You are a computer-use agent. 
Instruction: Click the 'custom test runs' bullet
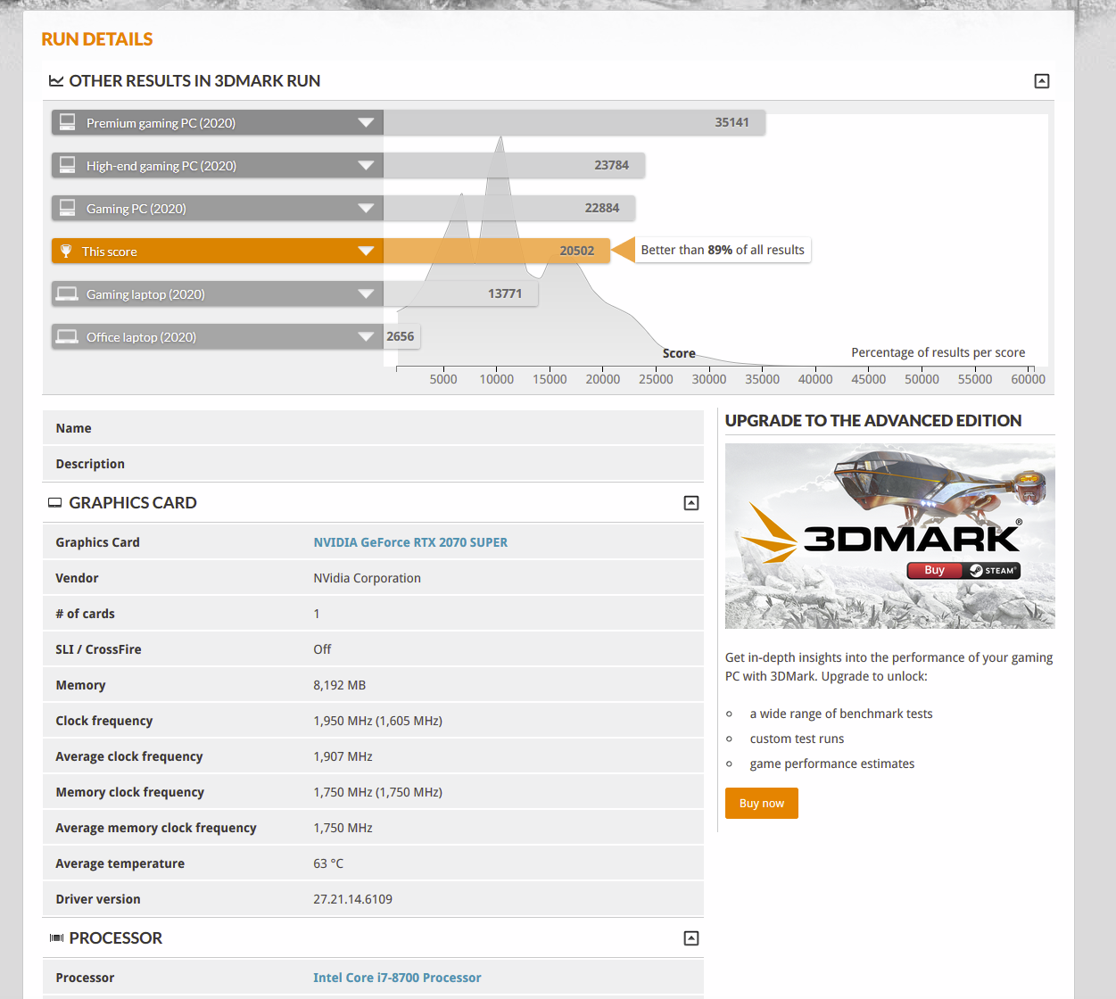[797, 739]
